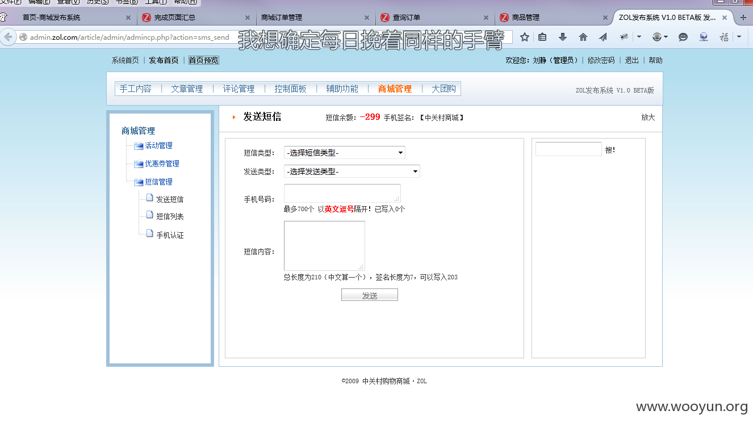Click the 首页预览 link

[x=204, y=60]
